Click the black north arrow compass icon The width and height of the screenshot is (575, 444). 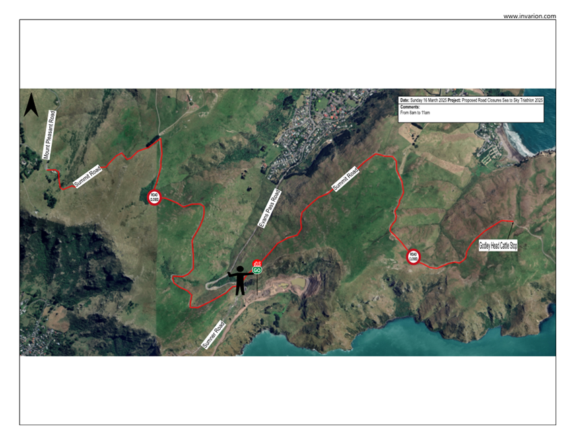coord(31,105)
